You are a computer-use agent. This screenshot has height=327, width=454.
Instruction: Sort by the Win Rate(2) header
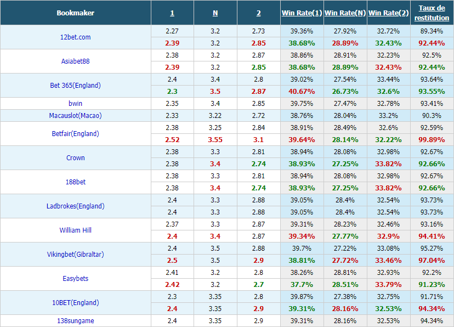click(388, 13)
